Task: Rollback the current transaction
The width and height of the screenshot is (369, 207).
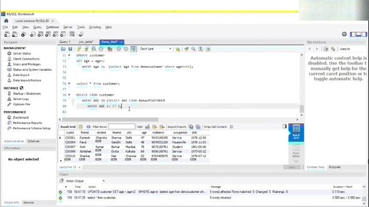Action: [126, 49]
